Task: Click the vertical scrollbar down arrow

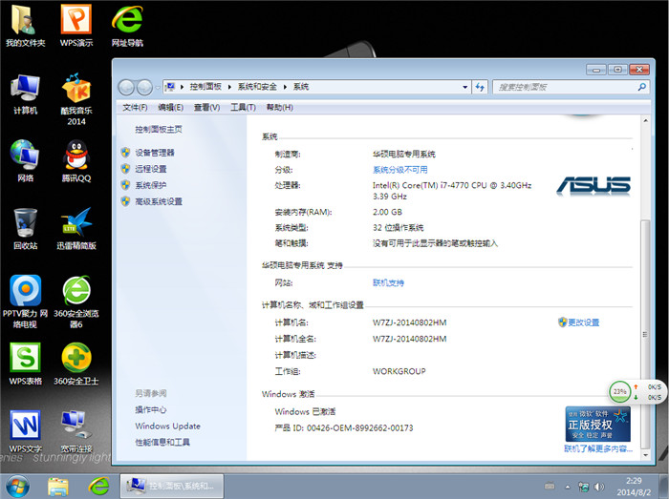Action: coord(645,455)
